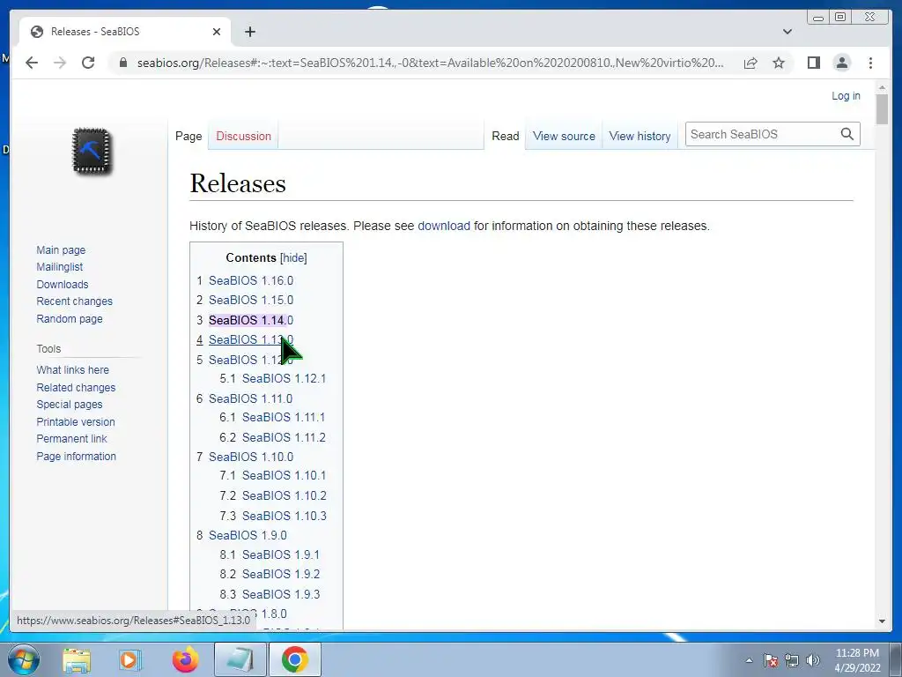
Task: Jump to SeaBIOS 1.9.3 subsection
Action: [x=281, y=594]
